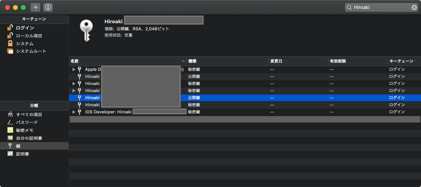Clear the Hiroaki search text
The image size is (421, 187).
(x=414, y=7)
